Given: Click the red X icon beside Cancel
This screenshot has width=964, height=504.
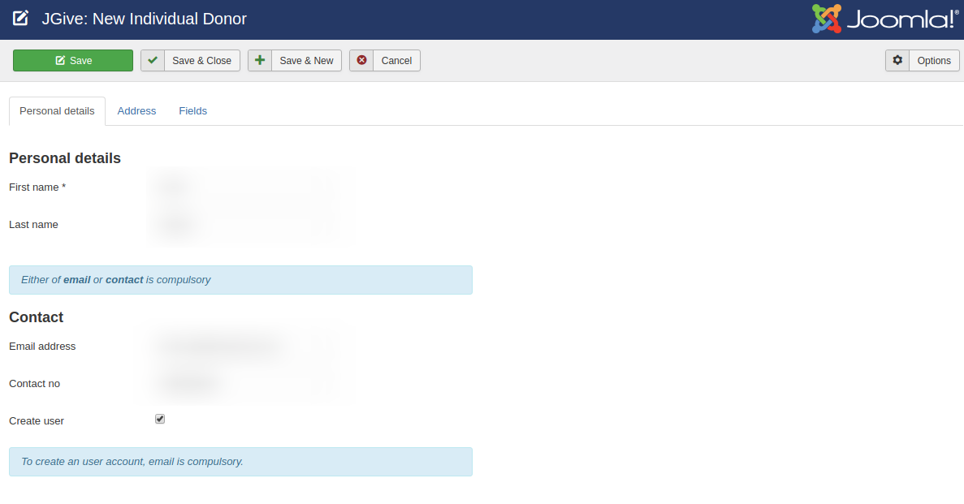Looking at the screenshot, I should pos(361,61).
